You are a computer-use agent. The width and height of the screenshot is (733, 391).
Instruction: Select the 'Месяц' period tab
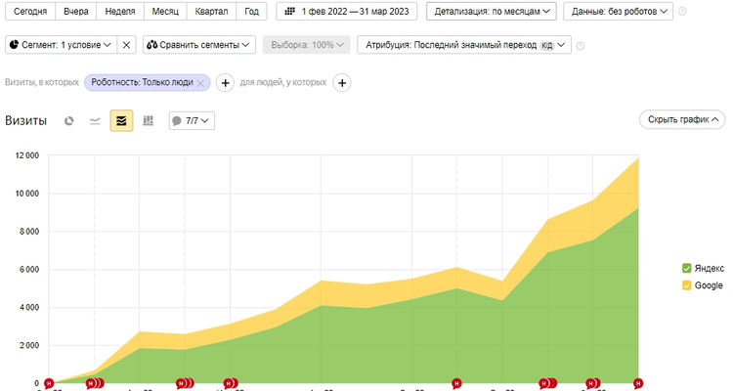click(165, 11)
